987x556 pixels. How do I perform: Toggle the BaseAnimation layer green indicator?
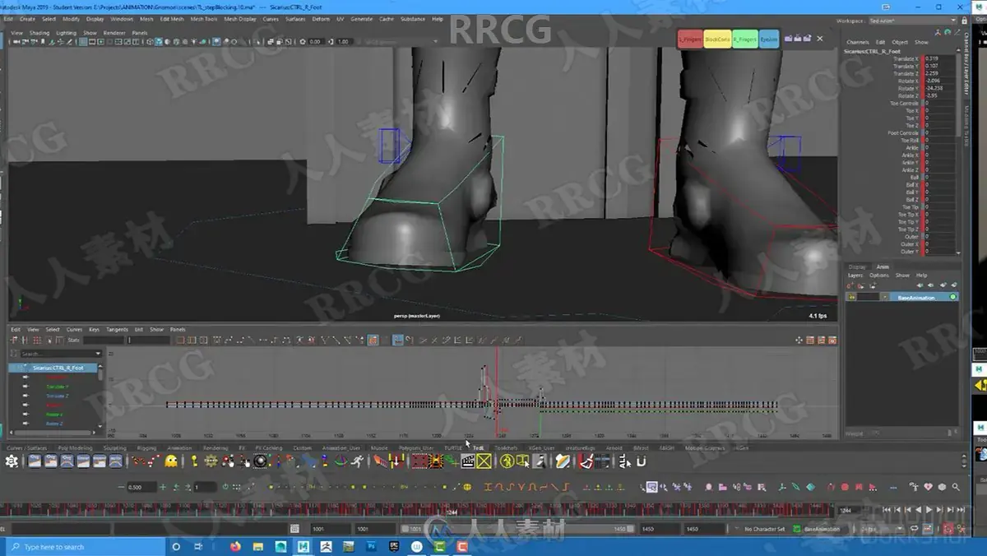(953, 297)
